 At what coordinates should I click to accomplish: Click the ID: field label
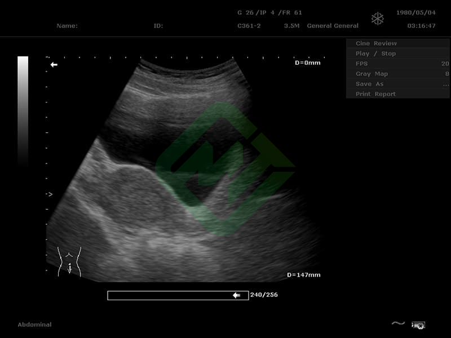point(158,26)
